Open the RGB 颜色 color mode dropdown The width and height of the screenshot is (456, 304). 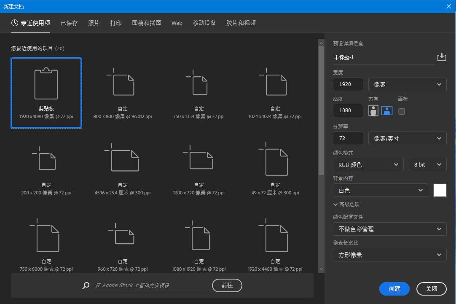click(368, 164)
